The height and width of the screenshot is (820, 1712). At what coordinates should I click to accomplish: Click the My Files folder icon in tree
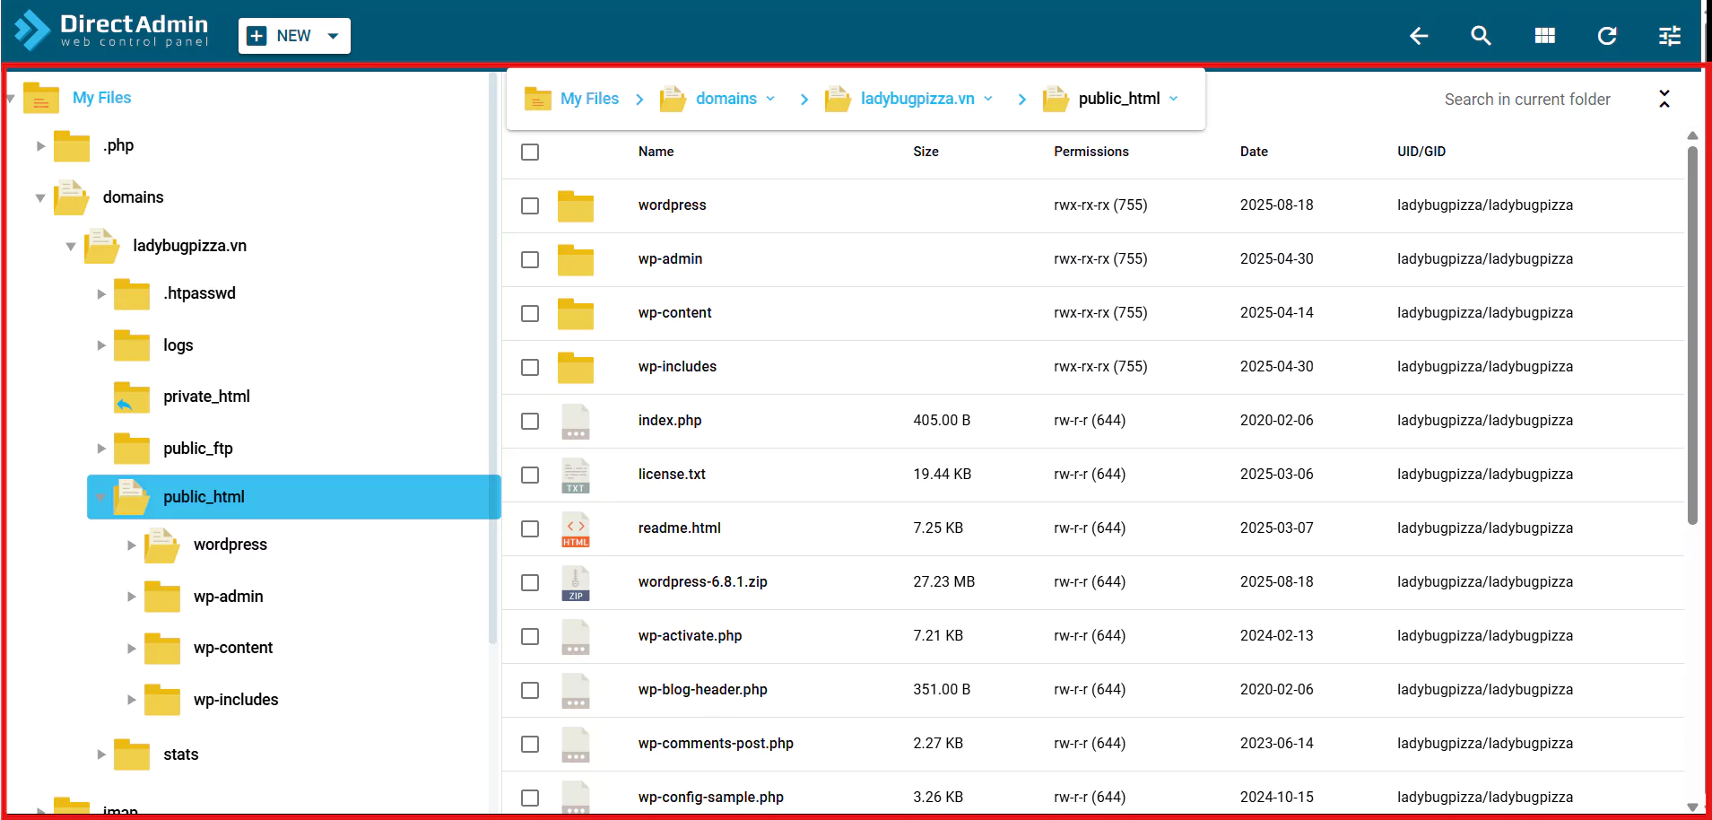click(x=41, y=98)
